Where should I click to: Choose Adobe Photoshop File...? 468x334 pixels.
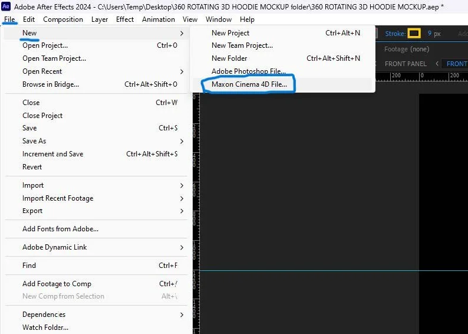282,71
